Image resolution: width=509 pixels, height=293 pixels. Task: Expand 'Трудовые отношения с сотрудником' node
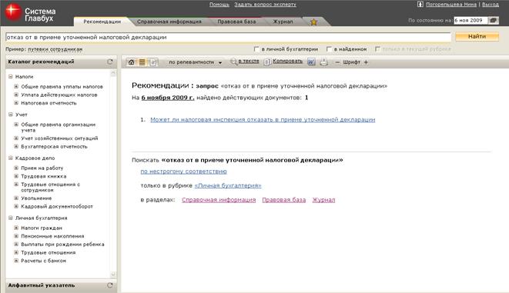pyautogui.click(x=16, y=185)
